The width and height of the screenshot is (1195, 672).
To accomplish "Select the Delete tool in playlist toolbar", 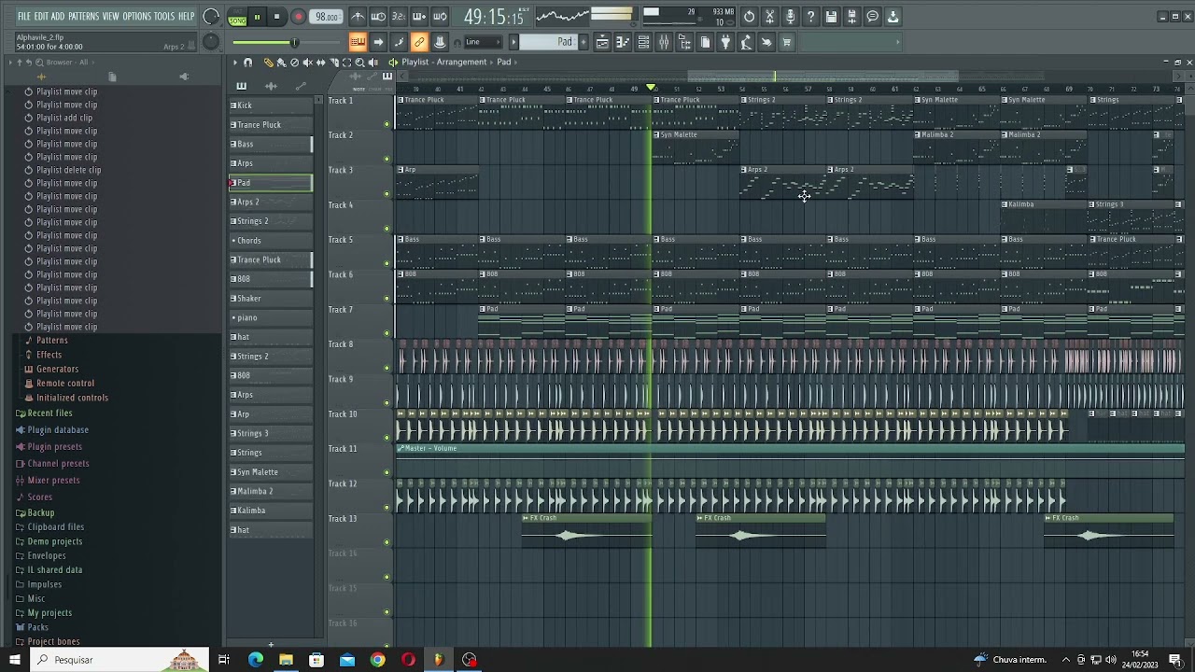I will [x=294, y=63].
